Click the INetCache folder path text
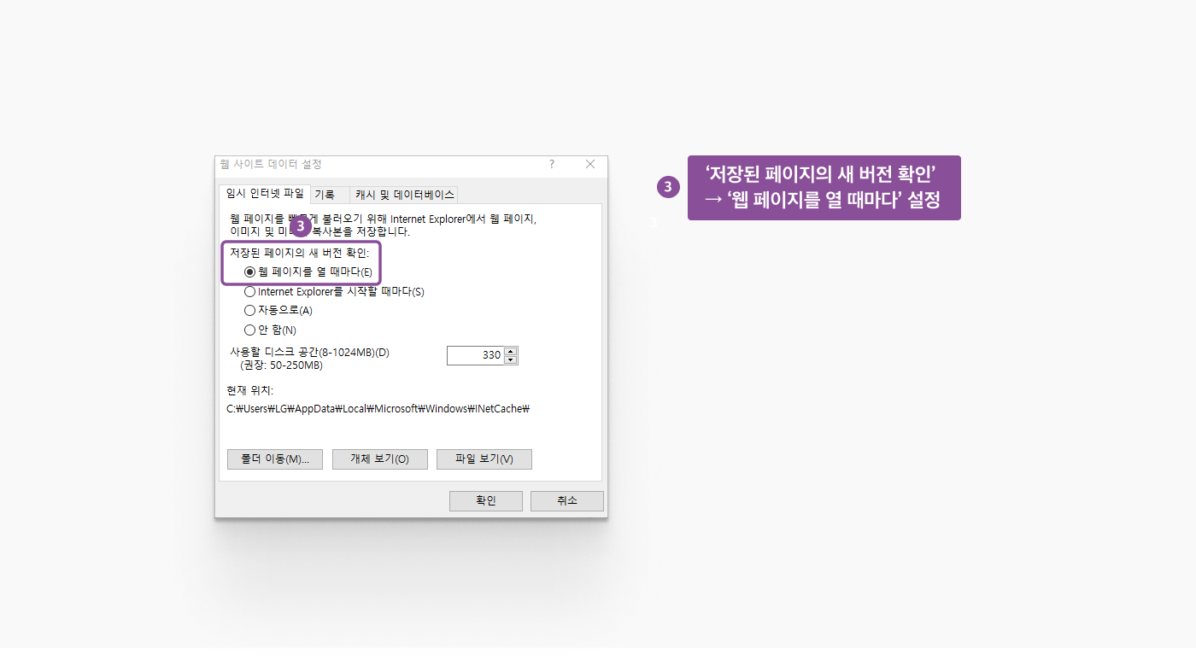This screenshot has height=672, width=1196. pos(376,408)
